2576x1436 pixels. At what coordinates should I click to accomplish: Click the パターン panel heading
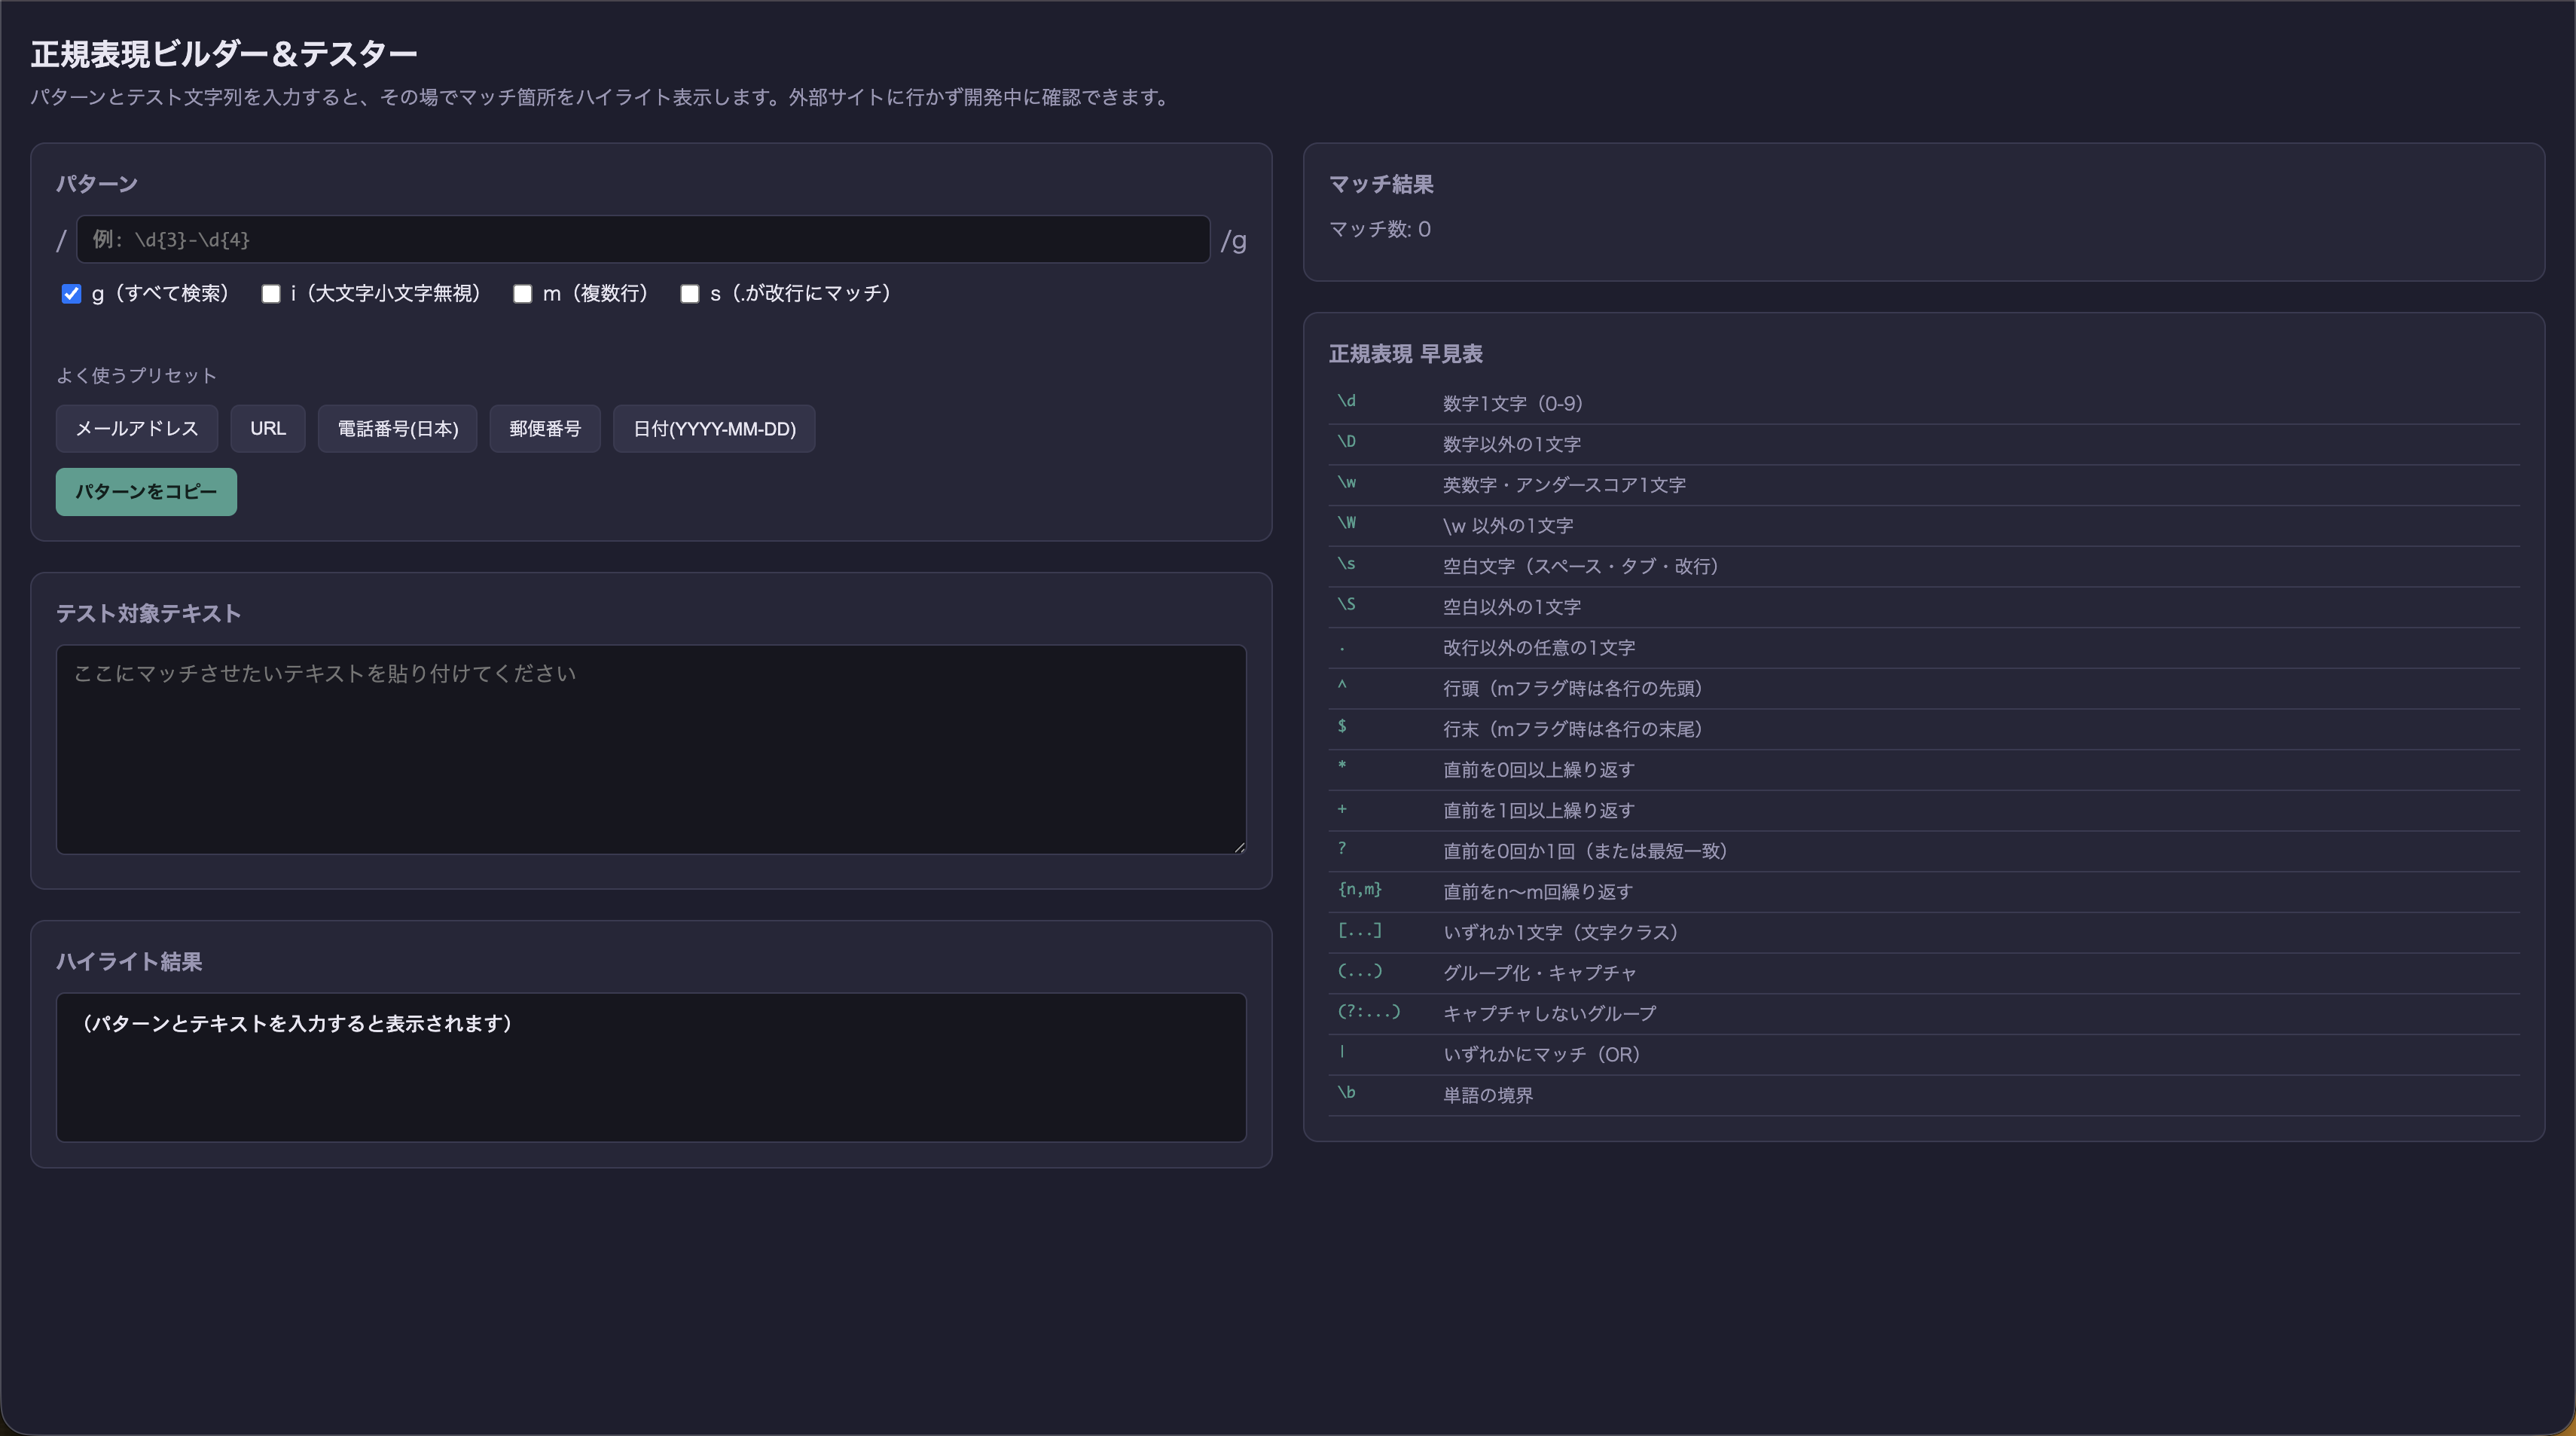[x=97, y=184]
